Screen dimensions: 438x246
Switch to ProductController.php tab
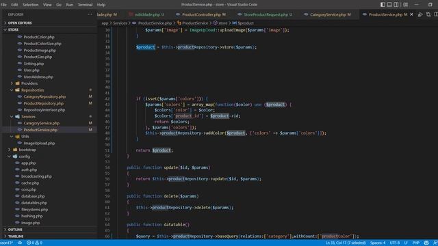201,14
